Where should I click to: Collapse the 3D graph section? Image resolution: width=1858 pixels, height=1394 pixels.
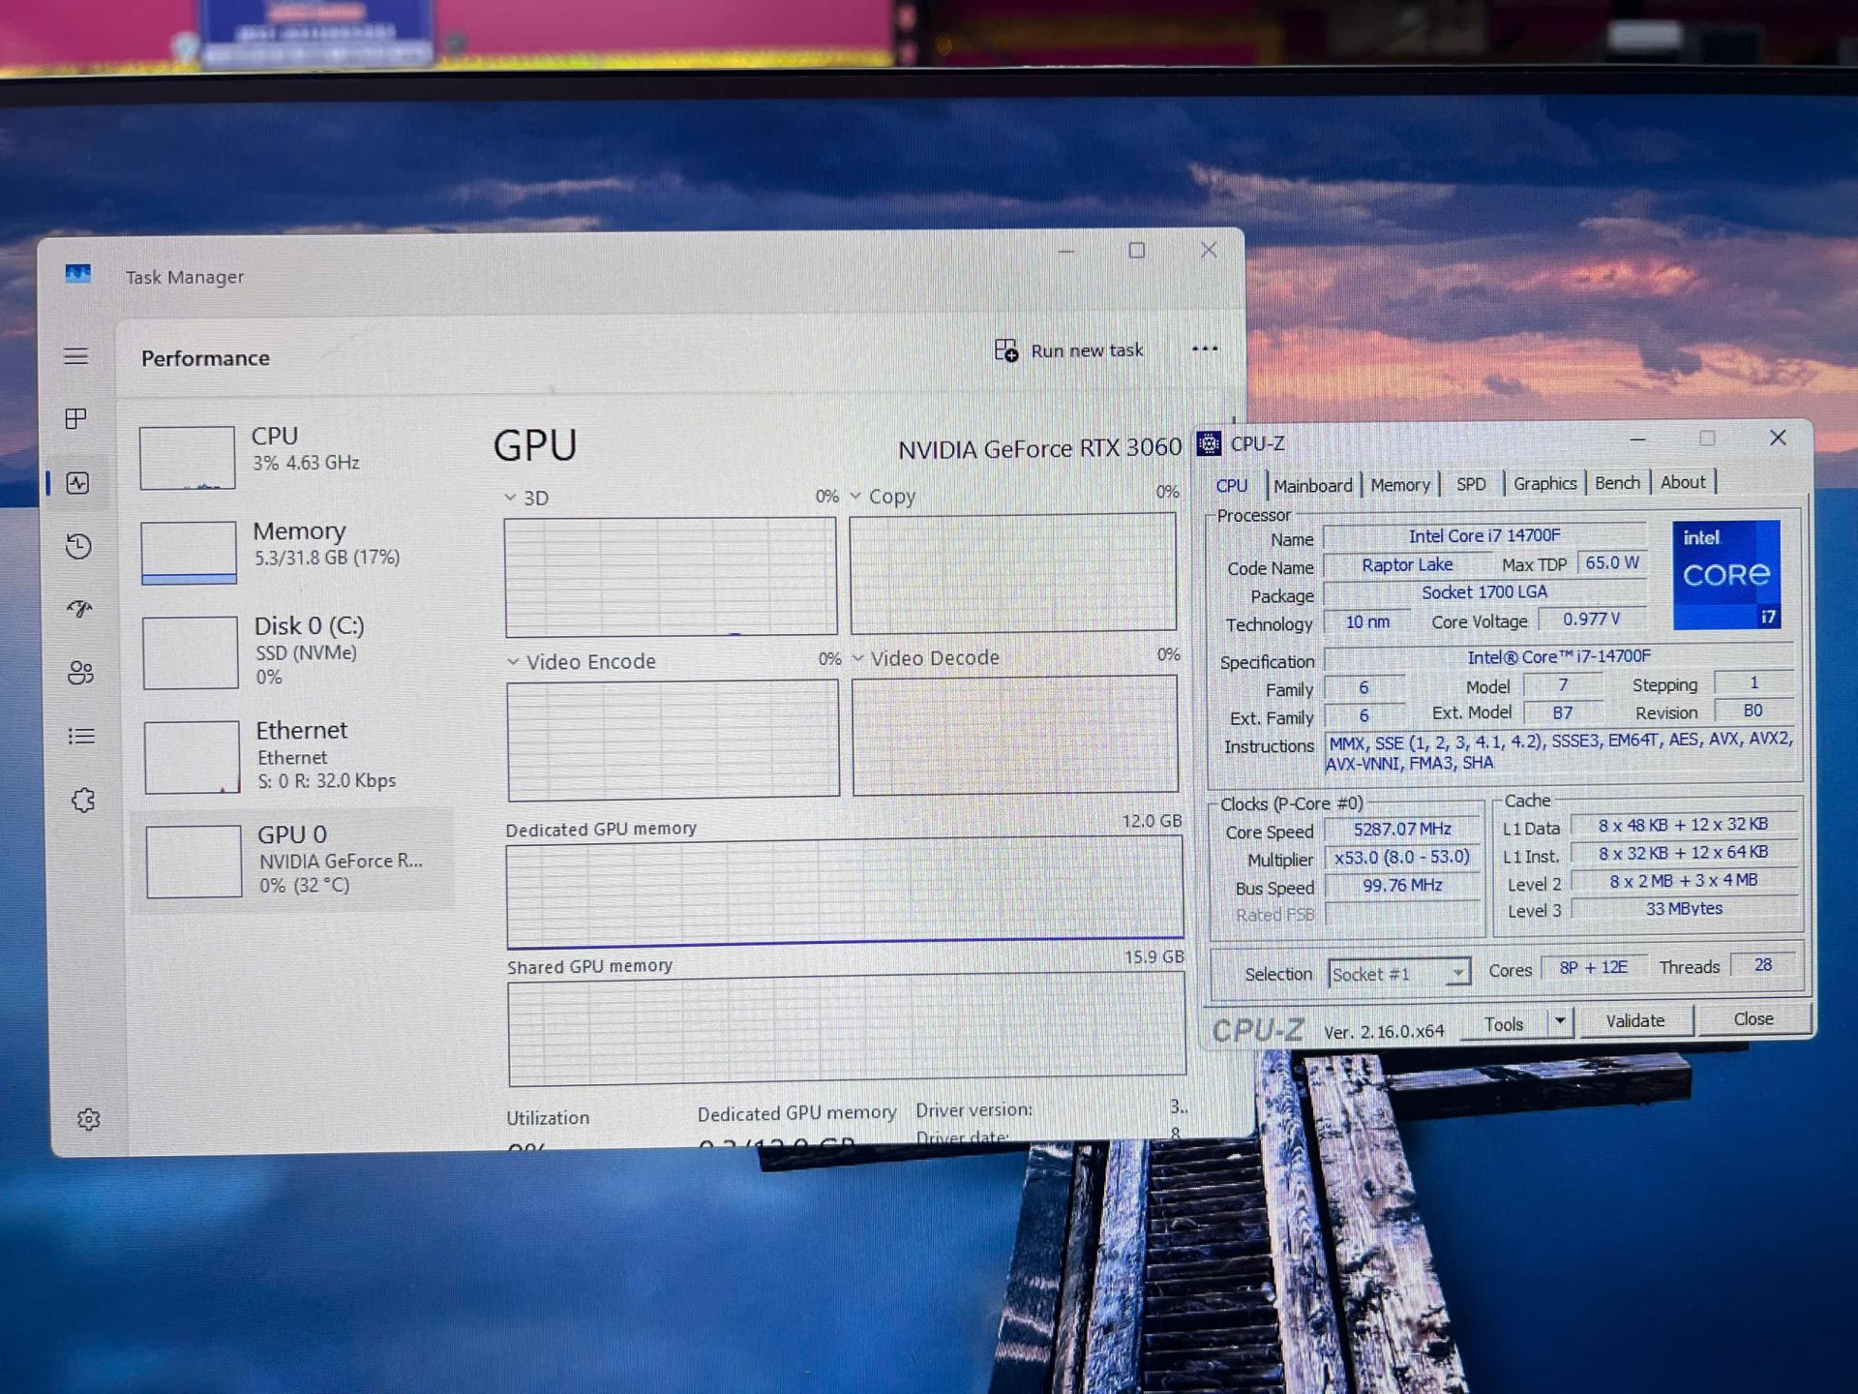tap(510, 497)
